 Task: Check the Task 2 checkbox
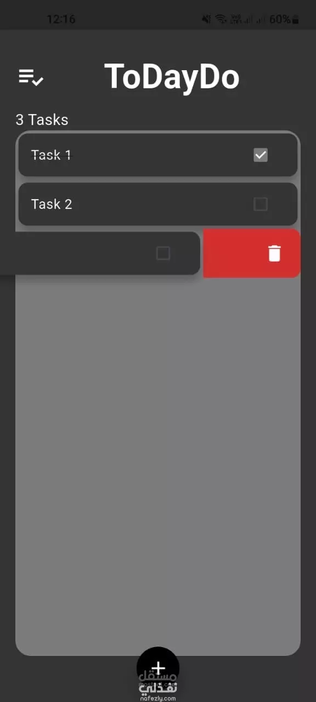click(261, 204)
